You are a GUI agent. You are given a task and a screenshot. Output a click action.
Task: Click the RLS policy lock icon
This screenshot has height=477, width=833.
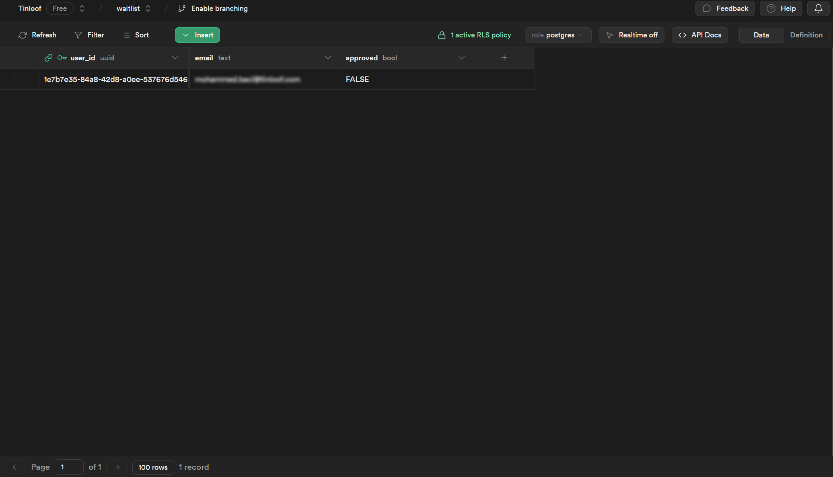point(442,35)
